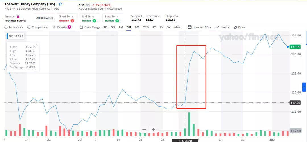307x142 pixels.
Task: Open the Indicators menu
Action: 14,27
